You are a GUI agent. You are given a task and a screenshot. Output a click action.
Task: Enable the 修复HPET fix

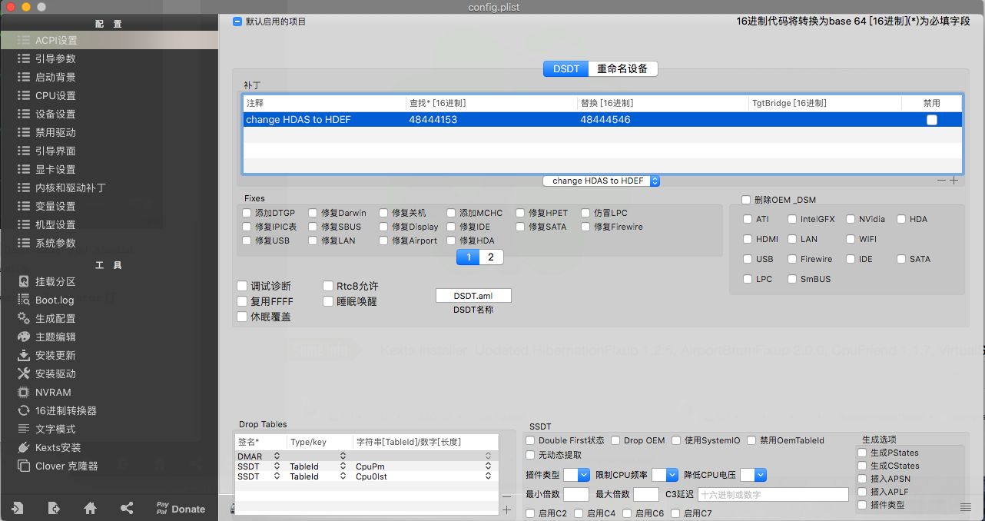(520, 213)
